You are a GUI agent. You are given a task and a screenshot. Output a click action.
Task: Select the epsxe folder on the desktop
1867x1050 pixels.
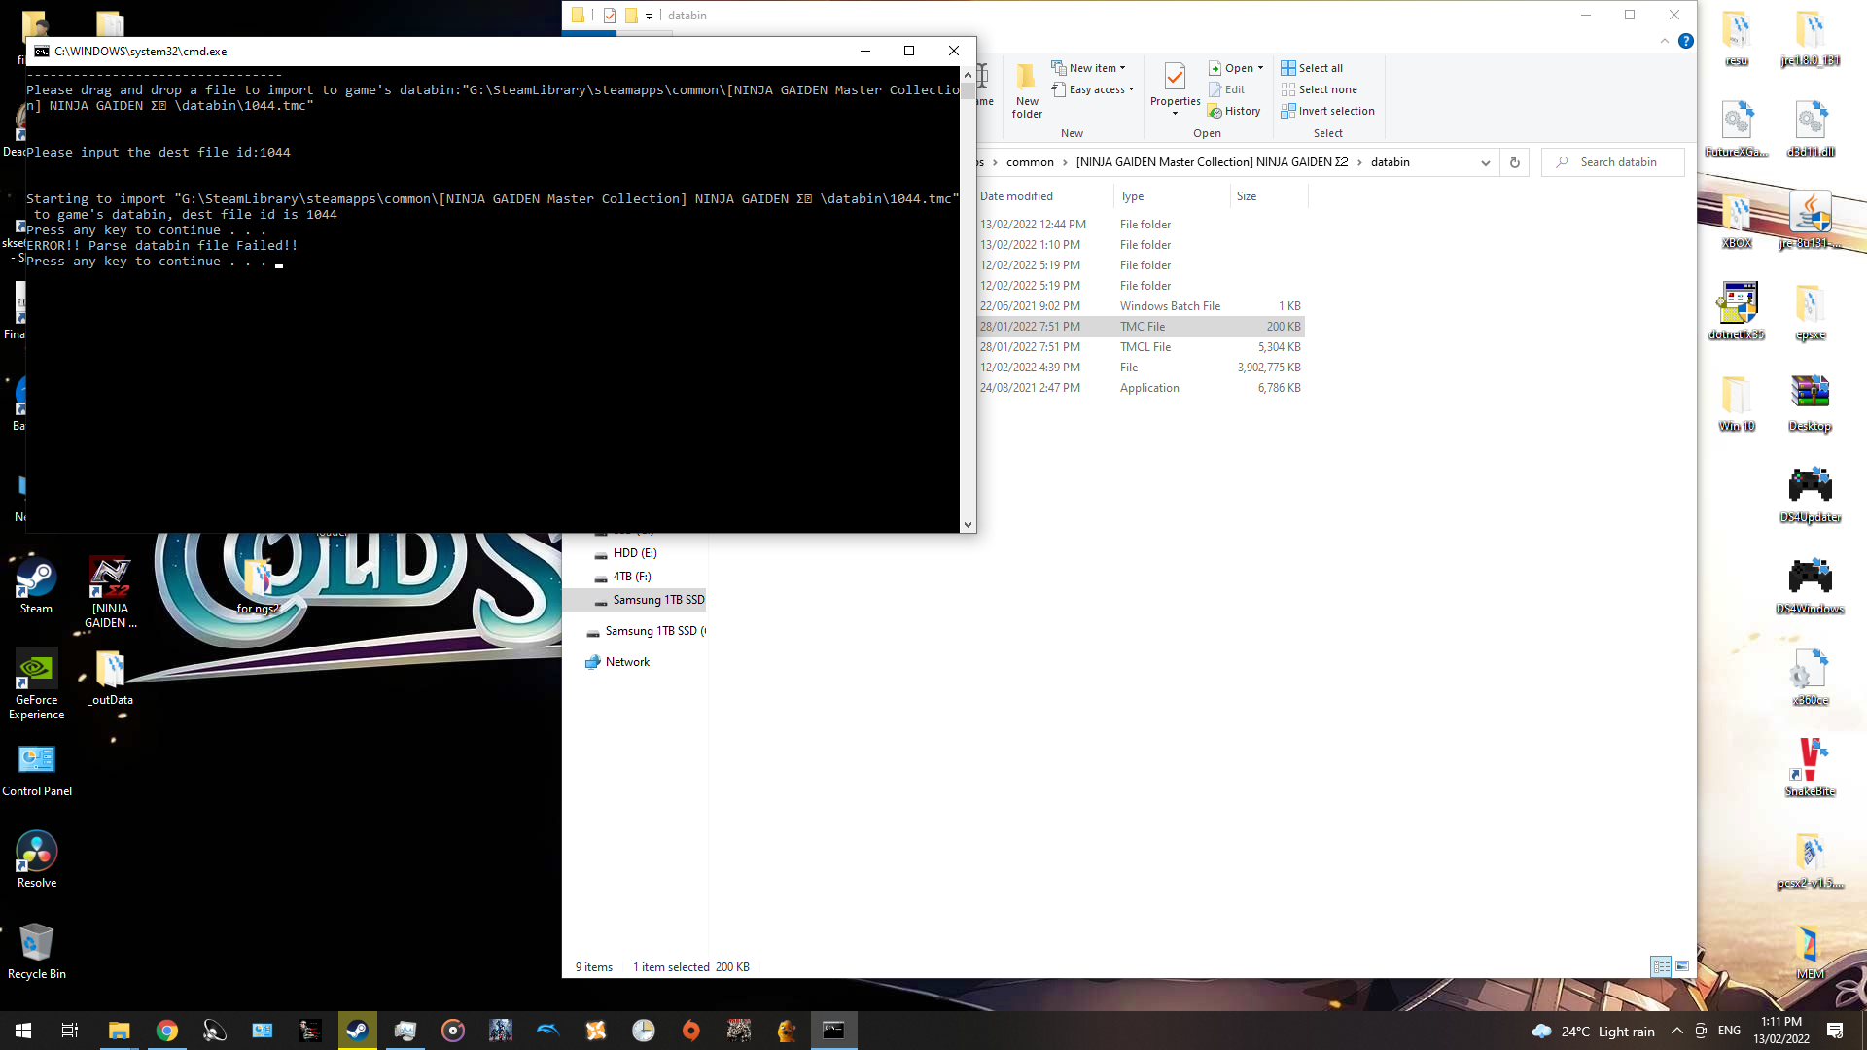click(x=1810, y=311)
